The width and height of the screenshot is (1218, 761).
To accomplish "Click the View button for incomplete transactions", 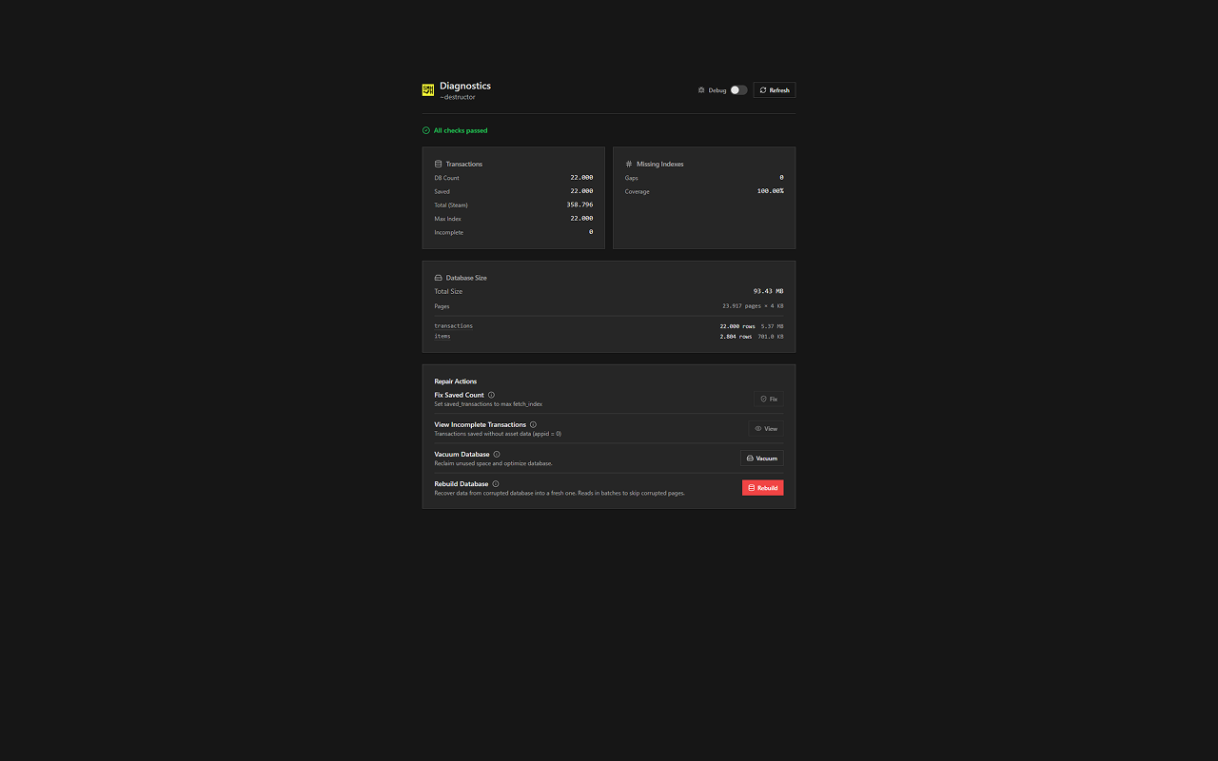I will 766,428.
